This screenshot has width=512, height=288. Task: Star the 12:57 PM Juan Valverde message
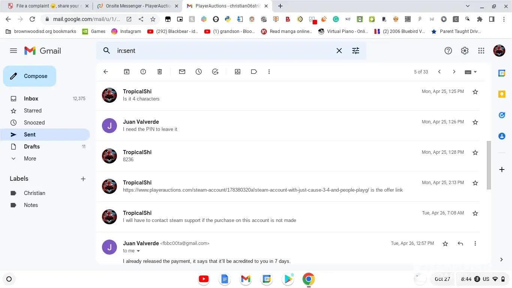point(445,244)
